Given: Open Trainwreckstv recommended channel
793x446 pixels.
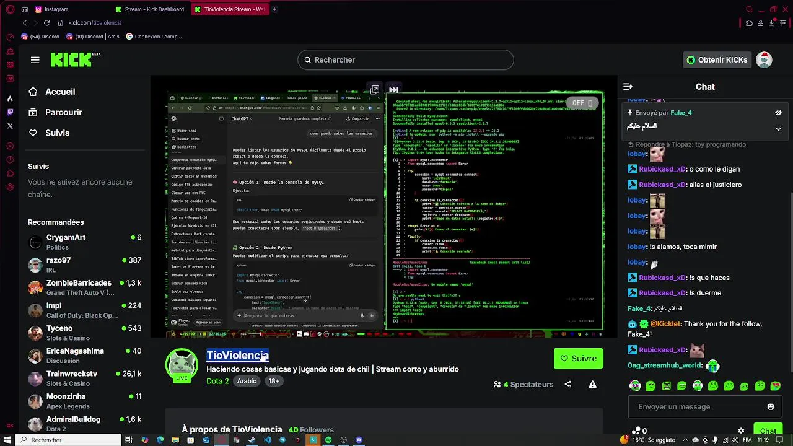Looking at the screenshot, I should 85,378.
